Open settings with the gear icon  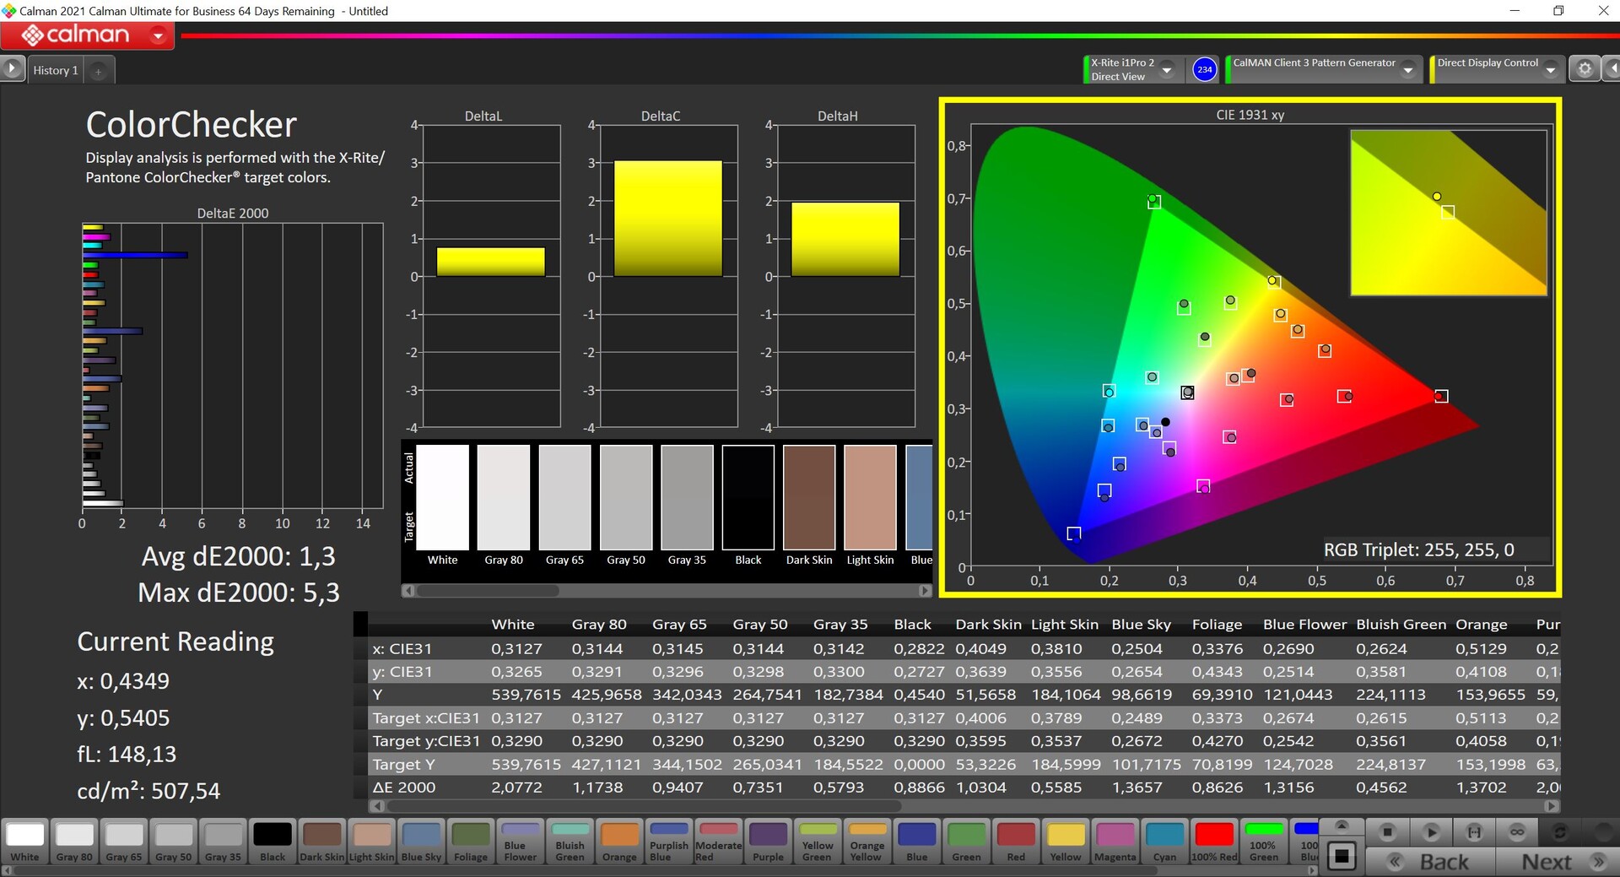click(x=1585, y=69)
